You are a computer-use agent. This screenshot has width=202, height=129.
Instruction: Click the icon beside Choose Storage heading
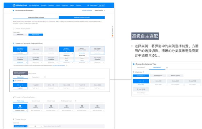coord(14,119)
